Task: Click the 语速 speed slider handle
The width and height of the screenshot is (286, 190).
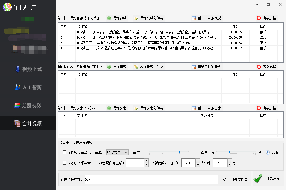Action: coord(230,152)
